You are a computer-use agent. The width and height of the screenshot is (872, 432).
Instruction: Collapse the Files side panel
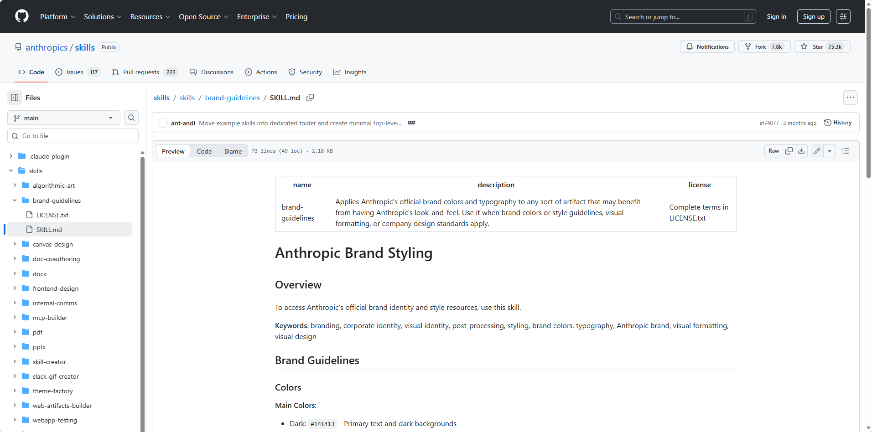point(15,98)
